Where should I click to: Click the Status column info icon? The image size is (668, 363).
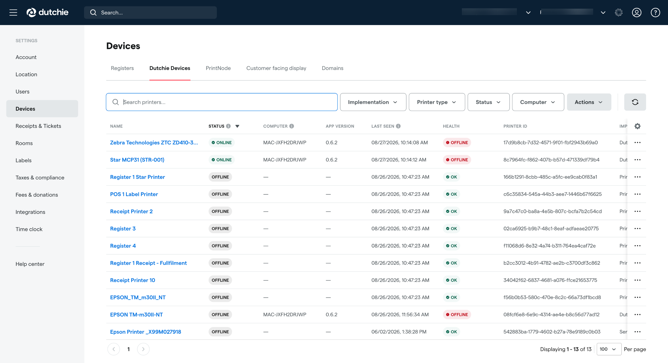coord(228,126)
